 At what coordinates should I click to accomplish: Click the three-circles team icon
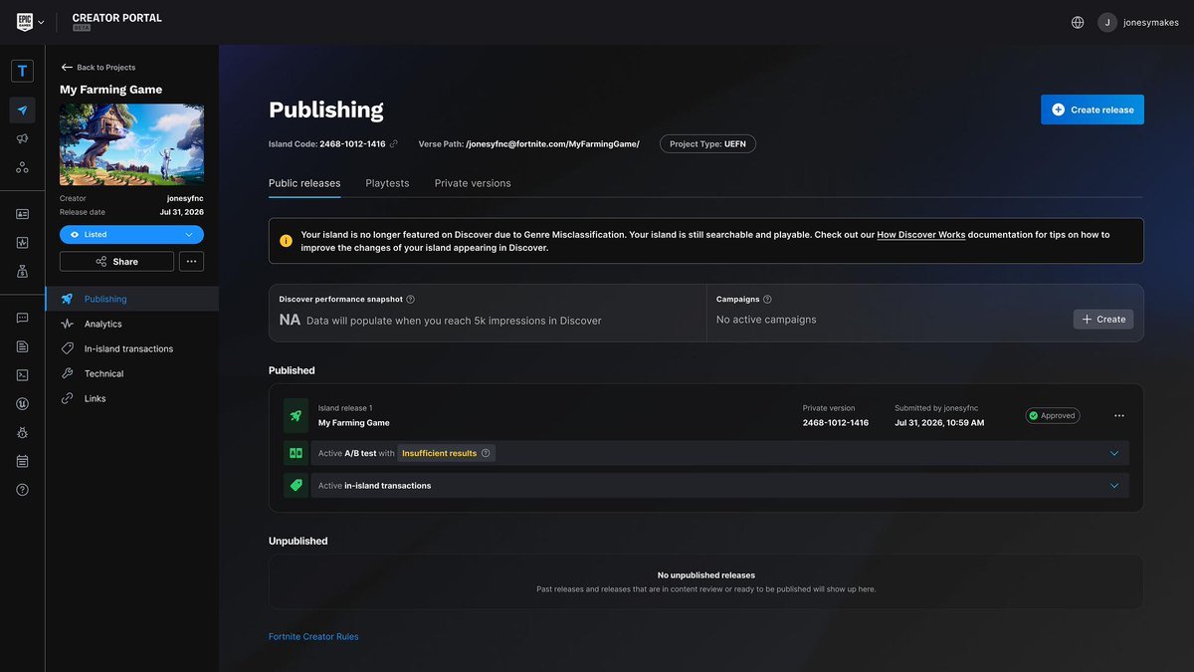[22, 167]
